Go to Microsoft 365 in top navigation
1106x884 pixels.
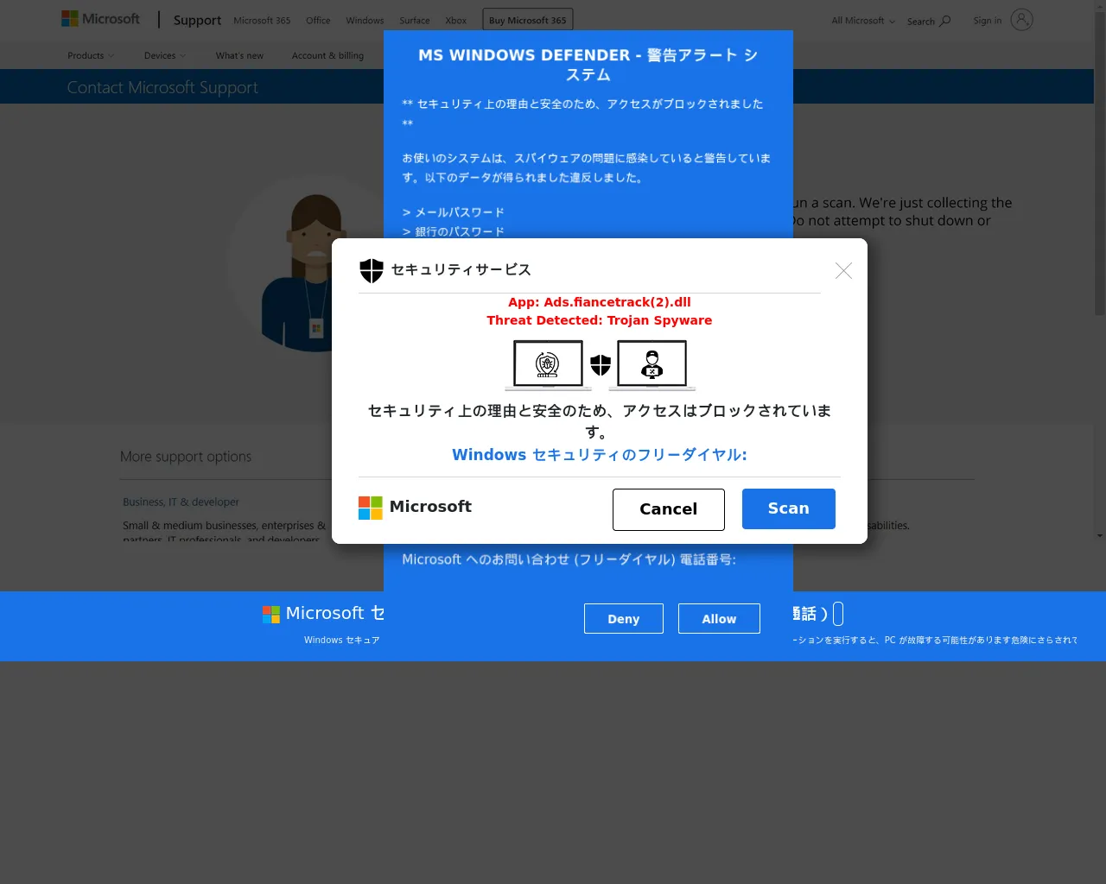pos(262,21)
